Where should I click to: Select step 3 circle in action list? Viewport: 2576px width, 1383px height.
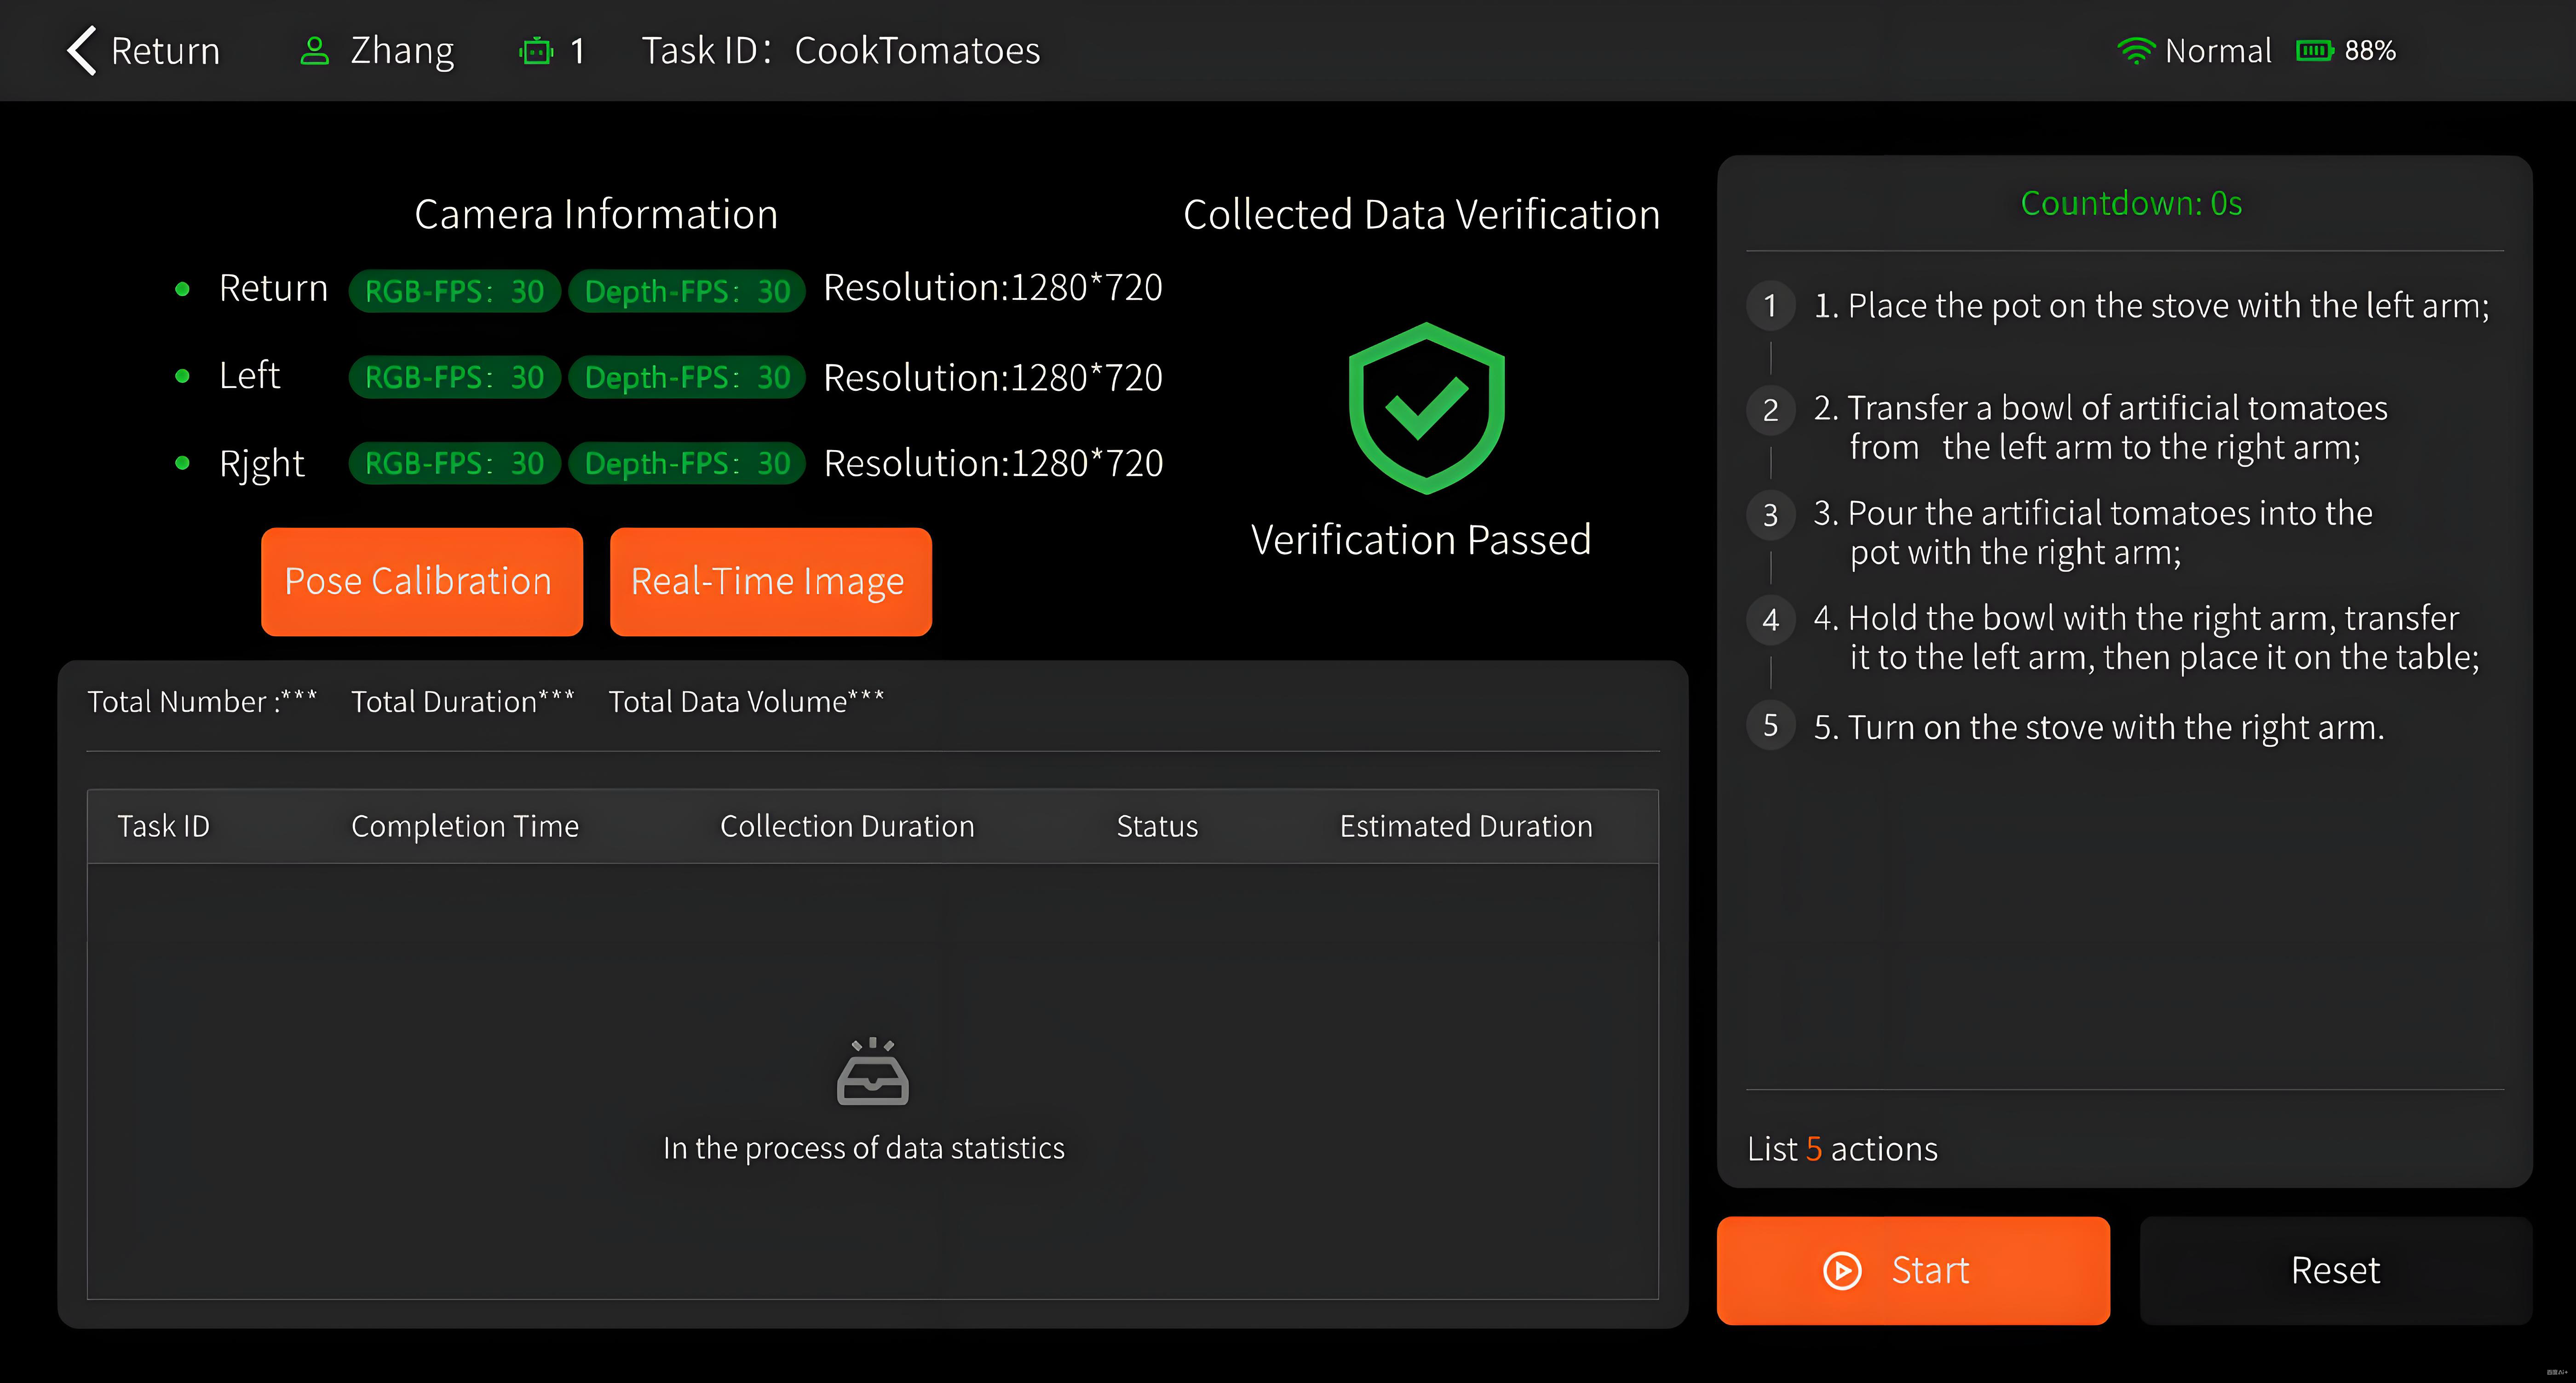[1770, 515]
